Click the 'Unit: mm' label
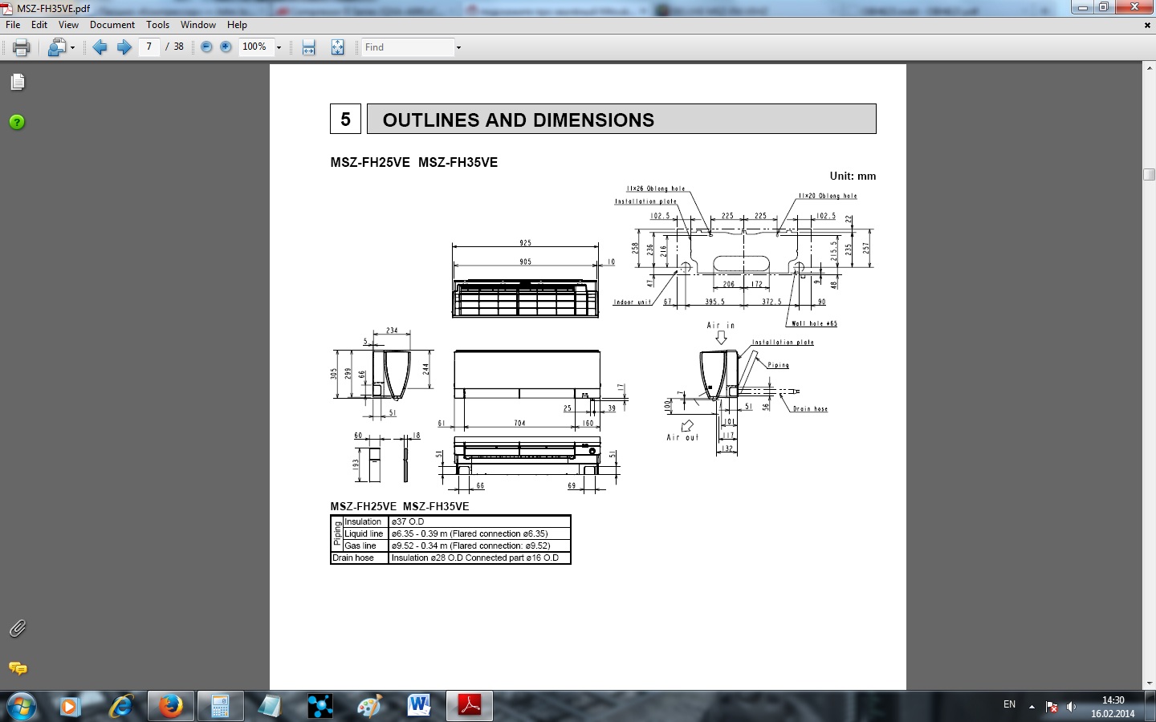The width and height of the screenshot is (1156, 722). pos(853,176)
